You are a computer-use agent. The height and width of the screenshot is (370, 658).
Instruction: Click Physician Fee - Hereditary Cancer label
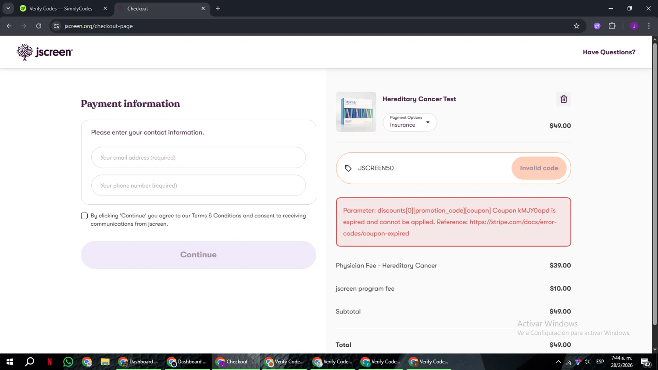(x=386, y=266)
